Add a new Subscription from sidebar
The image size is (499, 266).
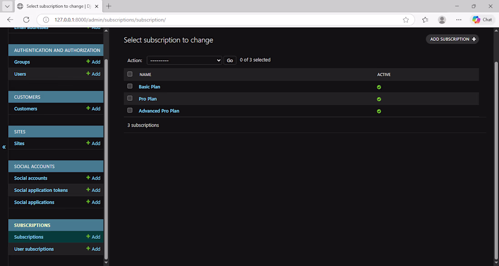tap(93, 237)
